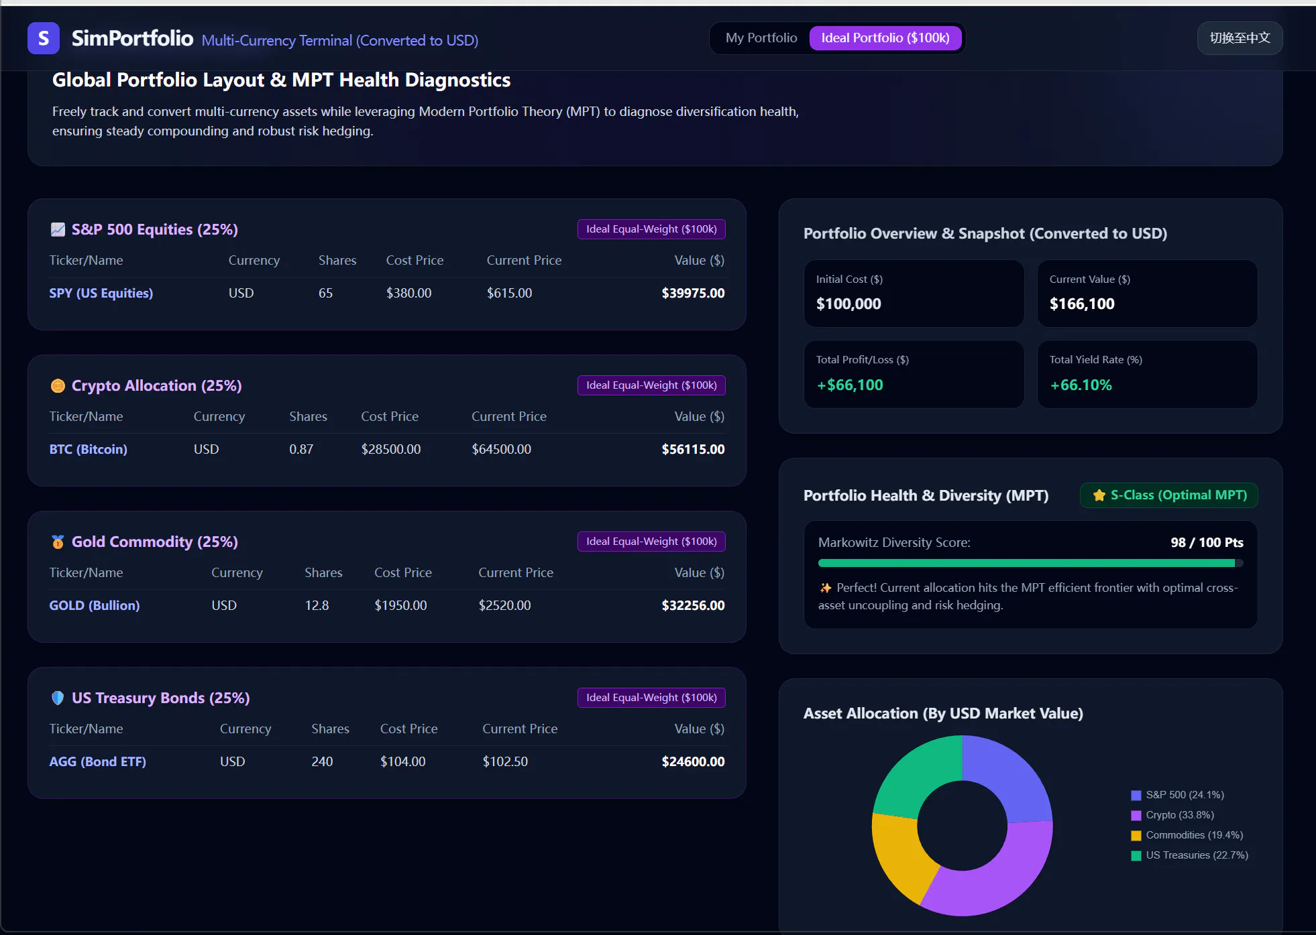Click the medal icon beside Gold Commodity
The image size is (1316, 935).
58,542
